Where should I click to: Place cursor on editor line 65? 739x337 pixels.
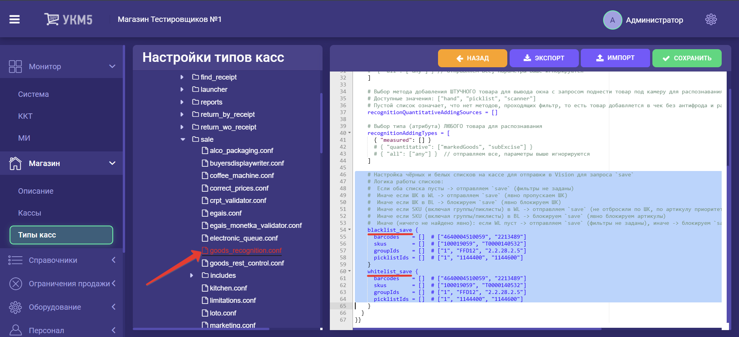(462, 306)
